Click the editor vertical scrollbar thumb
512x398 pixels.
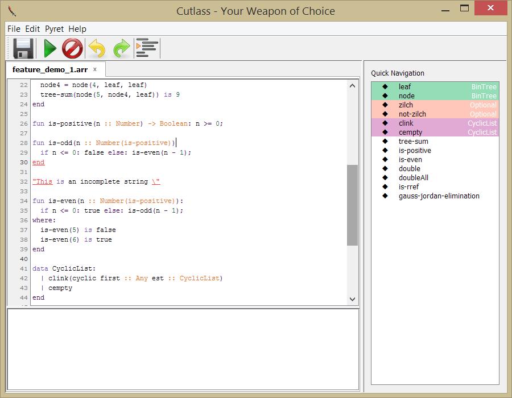(x=352, y=205)
